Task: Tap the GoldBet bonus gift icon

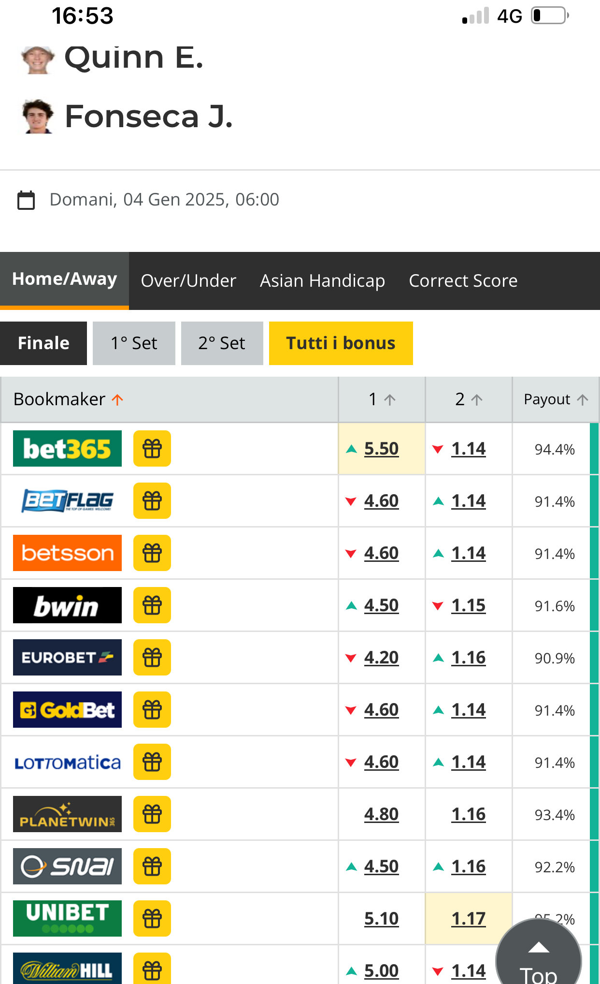Action: pyautogui.click(x=152, y=710)
